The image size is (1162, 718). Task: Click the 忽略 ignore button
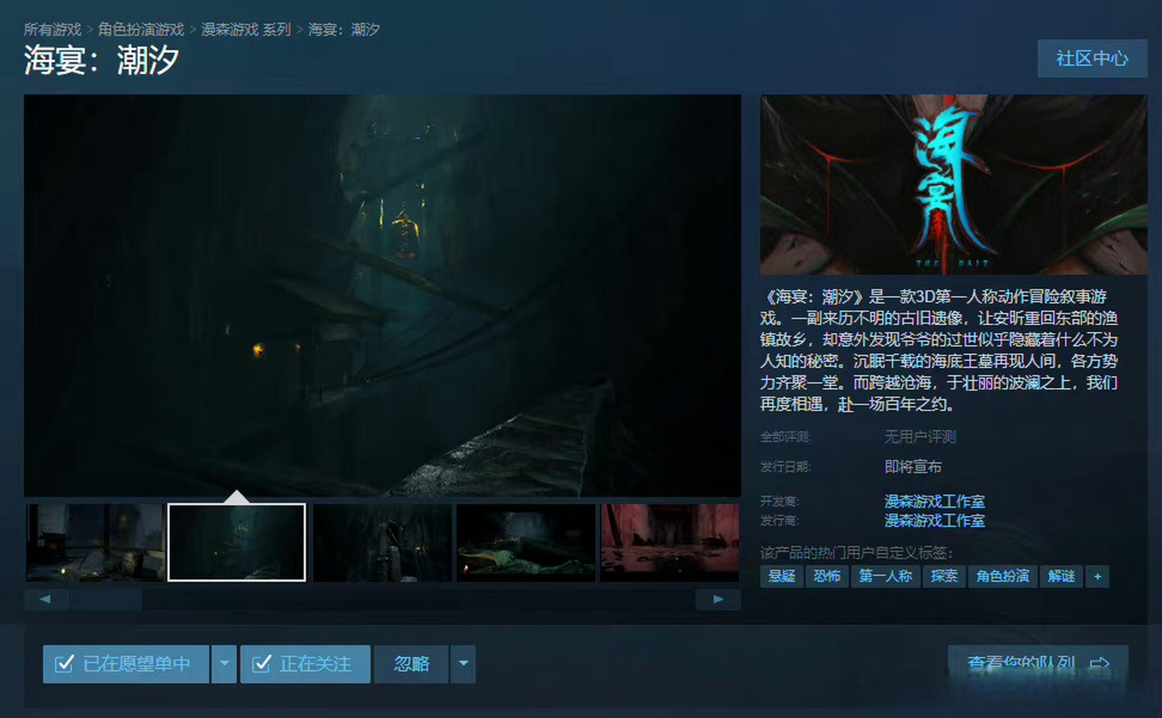click(411, 664)
